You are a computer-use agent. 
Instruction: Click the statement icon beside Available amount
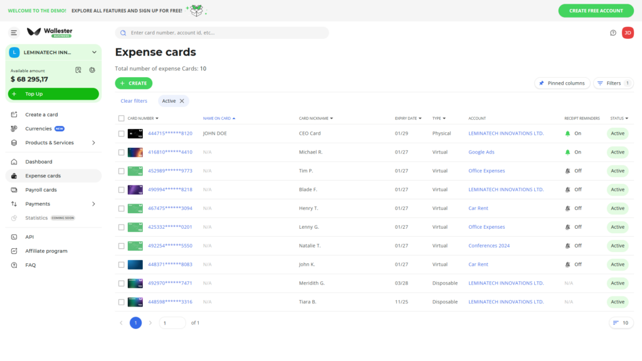78,70
